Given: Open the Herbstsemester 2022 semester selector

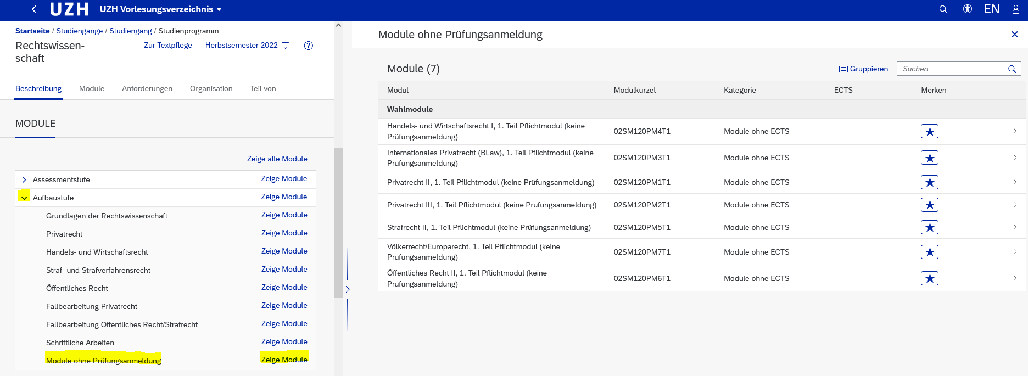Looking at the screenshot, I should point(247,46).
